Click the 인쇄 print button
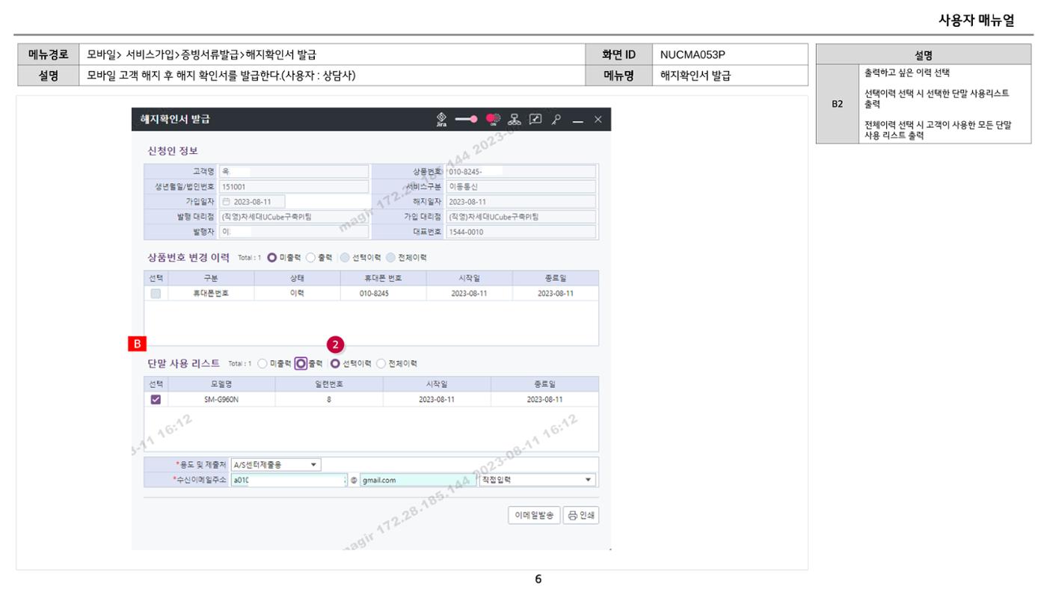The width and height of the screenshot is (1047, 589). coord(581,516)
